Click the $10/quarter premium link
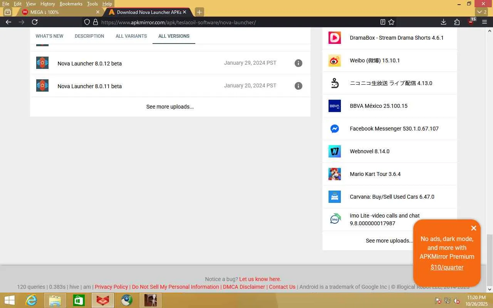The image size is (493, 308). click(447, 267)
